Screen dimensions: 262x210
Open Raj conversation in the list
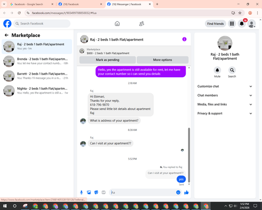point(37,46)
